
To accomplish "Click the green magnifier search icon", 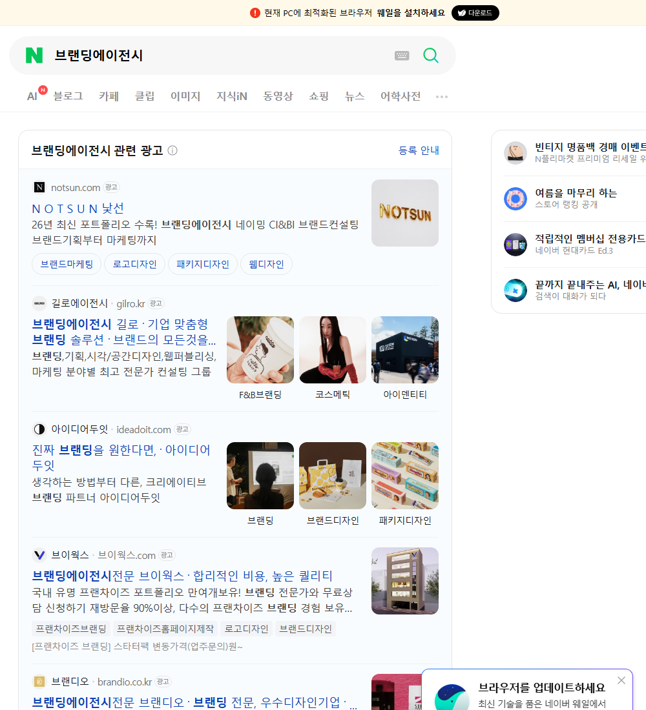I will (x=431, y=56).
